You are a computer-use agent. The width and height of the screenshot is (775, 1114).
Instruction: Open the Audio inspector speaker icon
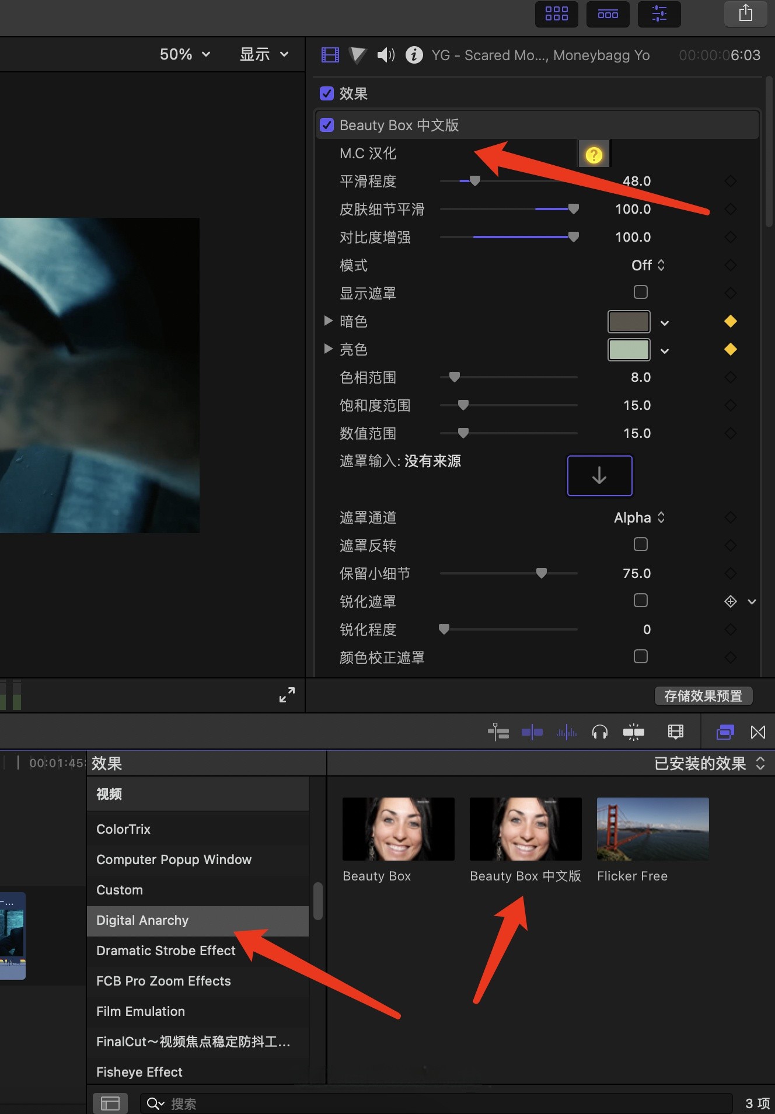pos(386,55)
